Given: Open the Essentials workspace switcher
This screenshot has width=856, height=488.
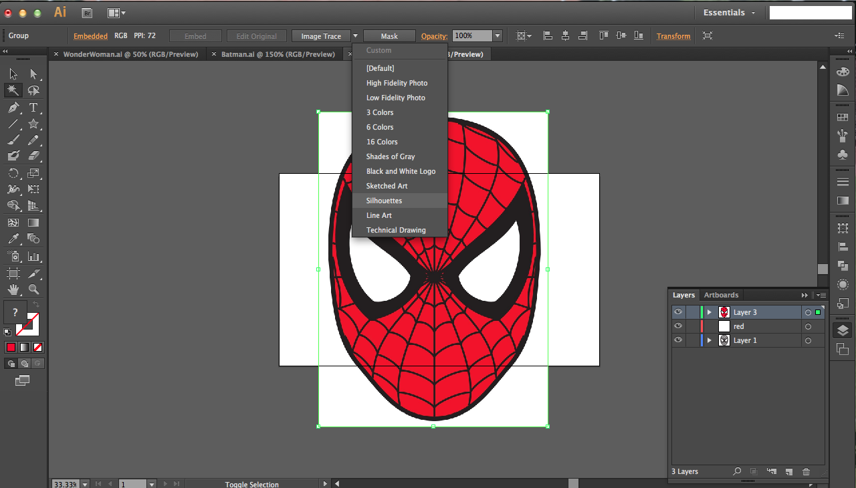Looking at the screenshot, I should [729, 13].
